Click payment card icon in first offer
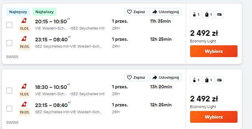Image resolution: width=252 pixels, height=129 pixels. (x=219, y=14)
